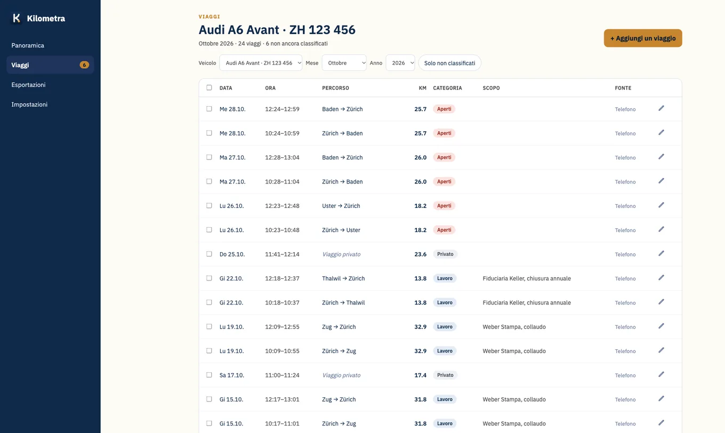This screenshot has height=433, width=725.
Task: Edit the Zürich → Baden 10:24 trip
Action: tap(661, 132)
